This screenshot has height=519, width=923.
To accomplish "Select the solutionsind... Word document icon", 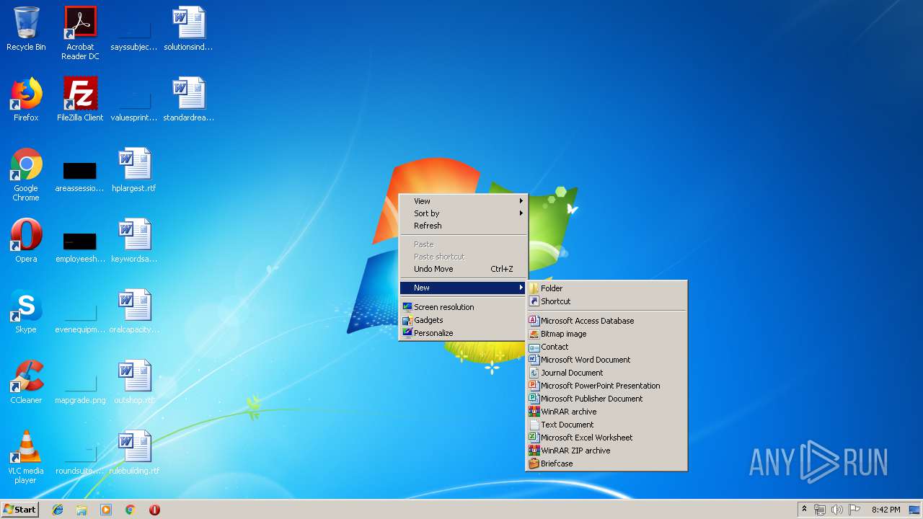I will (x=188, y=30).
